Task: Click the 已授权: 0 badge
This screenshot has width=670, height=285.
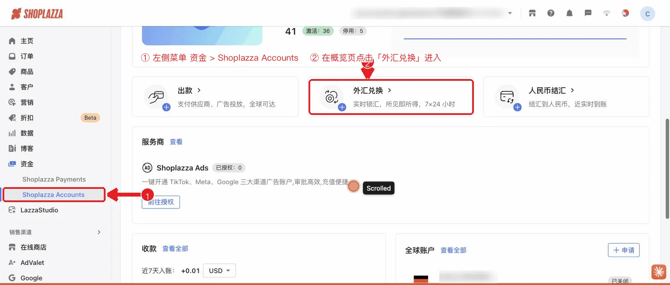Action: point(229,168)
